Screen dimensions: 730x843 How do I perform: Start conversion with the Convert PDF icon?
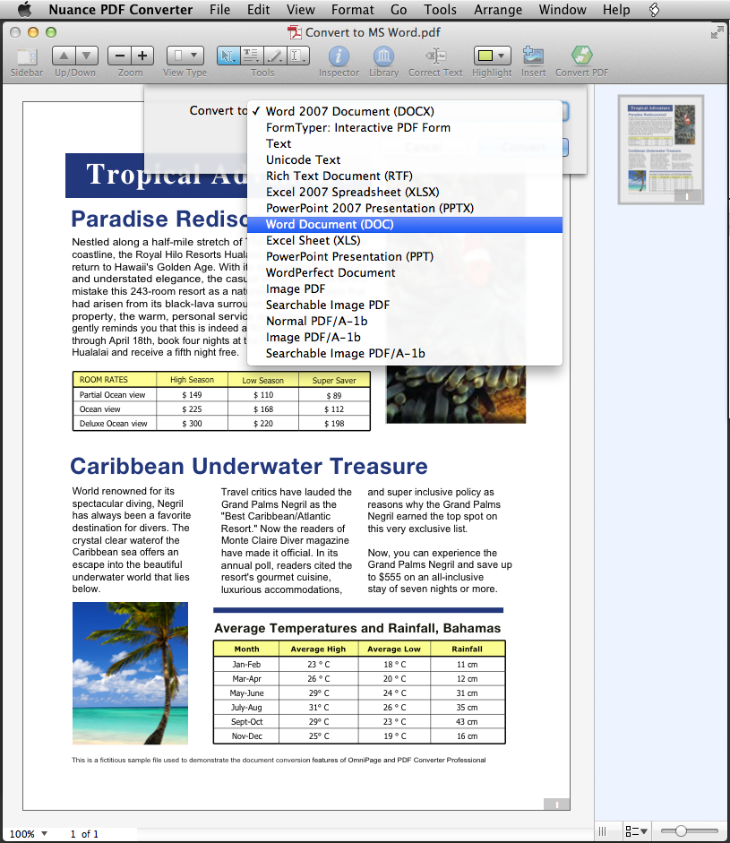tap(582, 56)
